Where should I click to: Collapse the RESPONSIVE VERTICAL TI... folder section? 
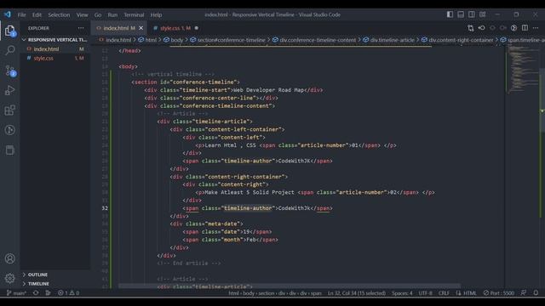point(54,40)
